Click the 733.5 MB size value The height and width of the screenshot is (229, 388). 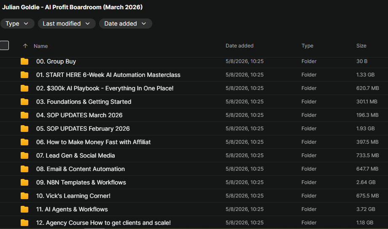[x=368, y=155]
